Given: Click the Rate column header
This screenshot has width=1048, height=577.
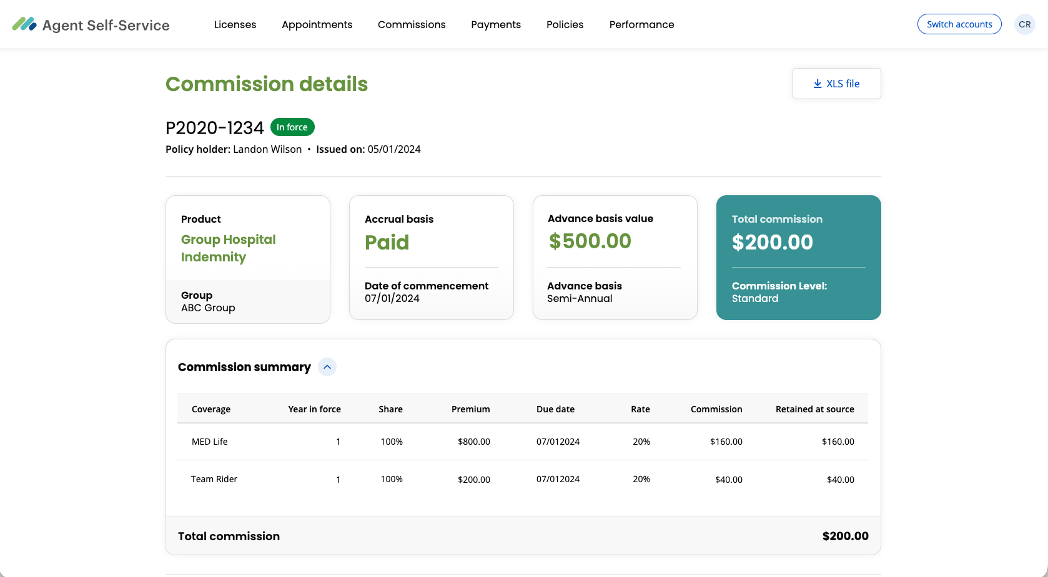Looking at the screenshot, I should click(x=640, y=409).
